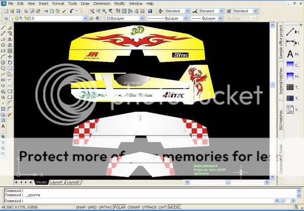The width and height of the screenshot is (304, 211).
Task: Open the Layer Properties Manager icon
Action: [6, 18]
